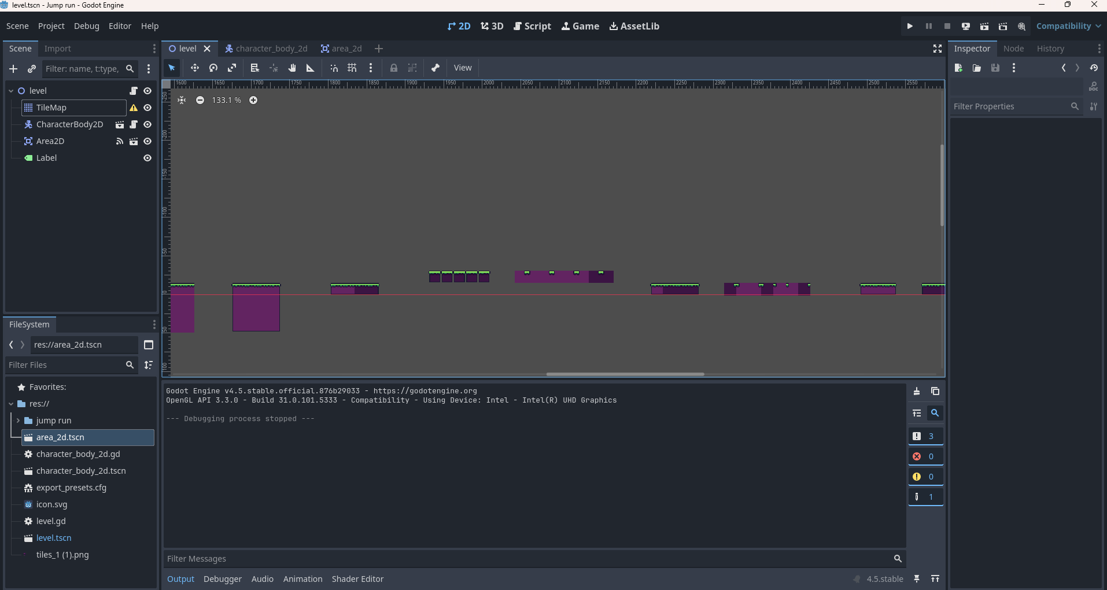Zoom out the 2D viewport

[x=200, y=100]
